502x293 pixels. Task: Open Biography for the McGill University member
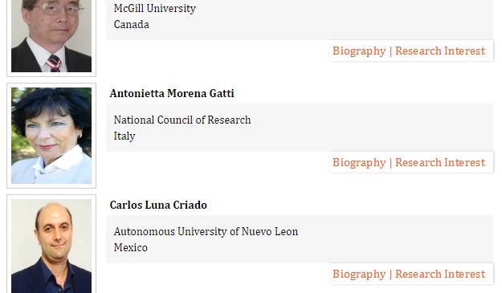(x=359, y=51)
